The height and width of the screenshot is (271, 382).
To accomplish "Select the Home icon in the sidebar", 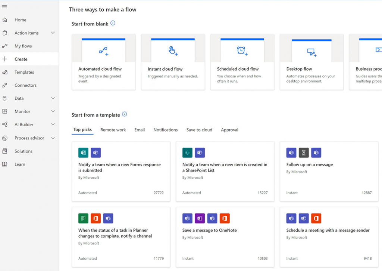I will click(x=4, y=19).
